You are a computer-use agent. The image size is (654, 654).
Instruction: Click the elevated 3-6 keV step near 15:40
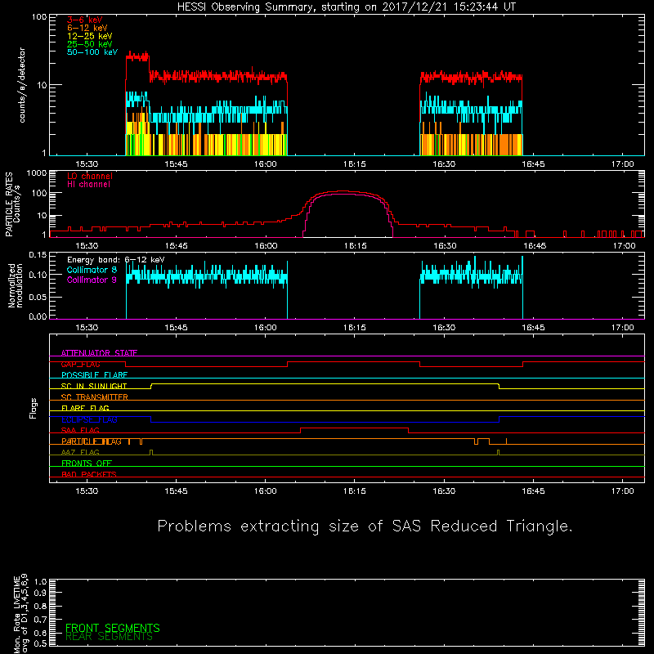tap(137, 57)
